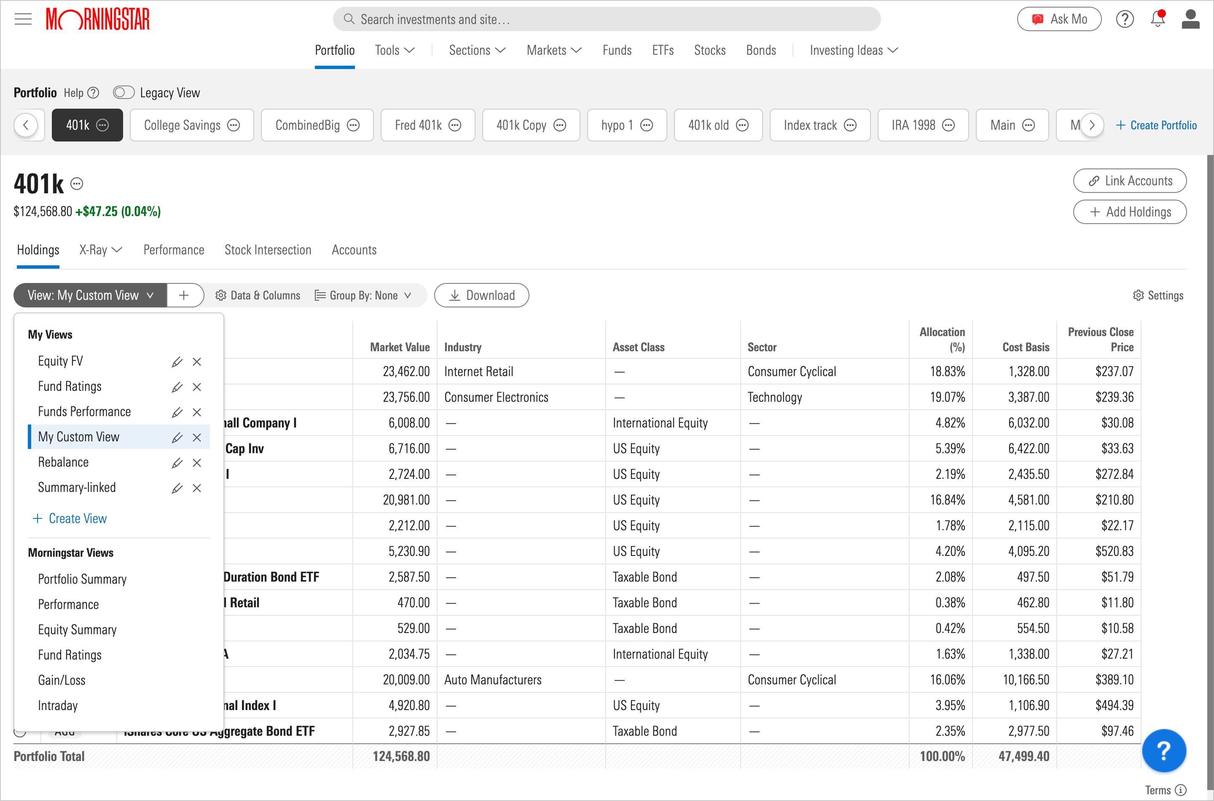Select Portfolio Summary Morningstar view

click(82, 579)
